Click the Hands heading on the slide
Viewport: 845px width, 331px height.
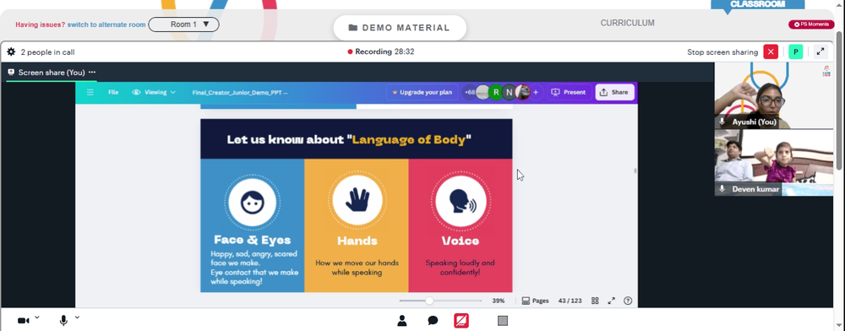pyautogui.click(x=357, y=241)
